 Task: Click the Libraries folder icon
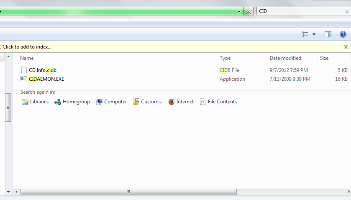(25, 102)
